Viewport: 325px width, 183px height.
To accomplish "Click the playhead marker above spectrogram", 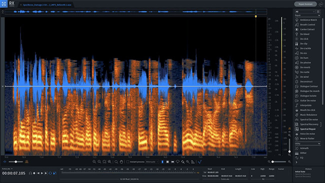I will (x=256, y=16).
